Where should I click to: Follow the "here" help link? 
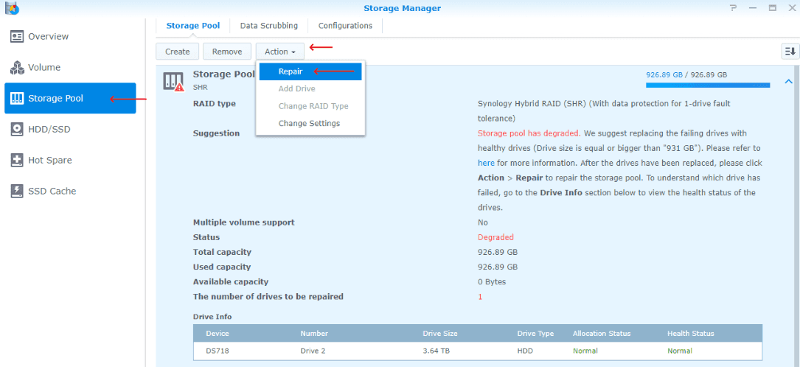click(486, 163)
